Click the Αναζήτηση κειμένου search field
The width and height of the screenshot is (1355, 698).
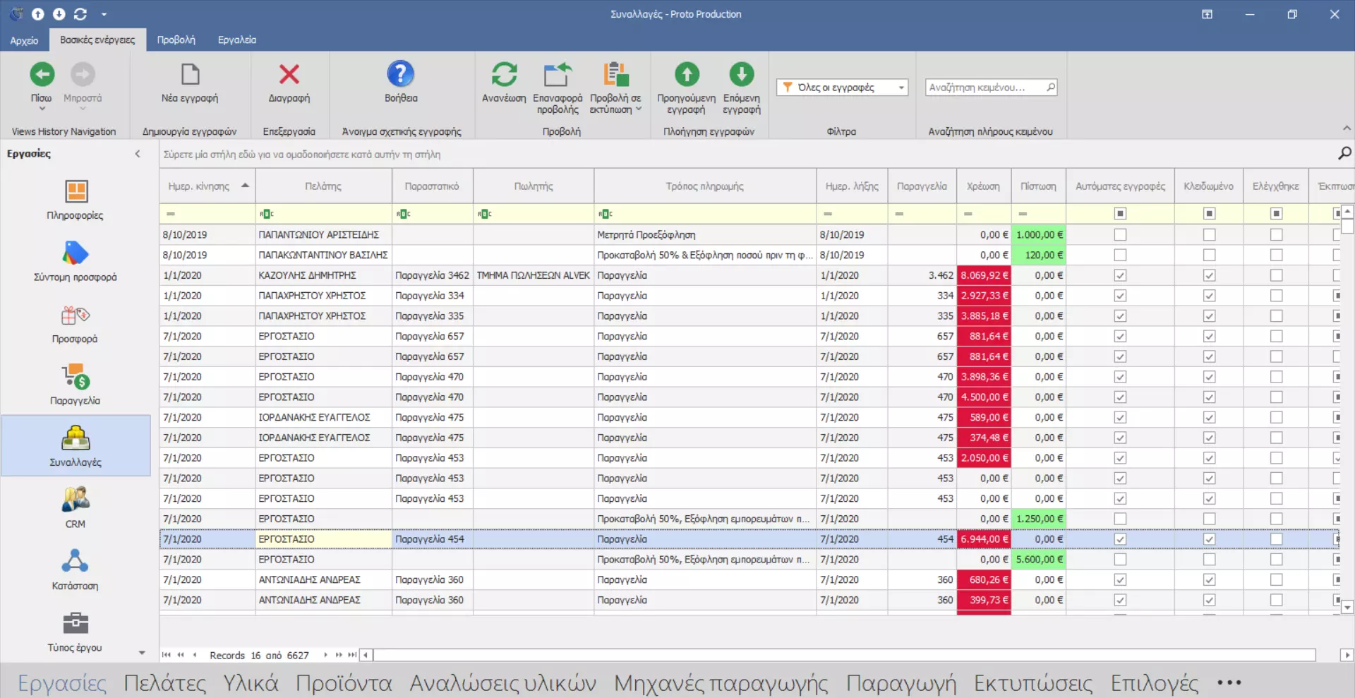984,88
